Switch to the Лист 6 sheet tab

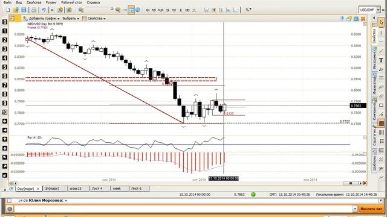(x=139, y=189)
